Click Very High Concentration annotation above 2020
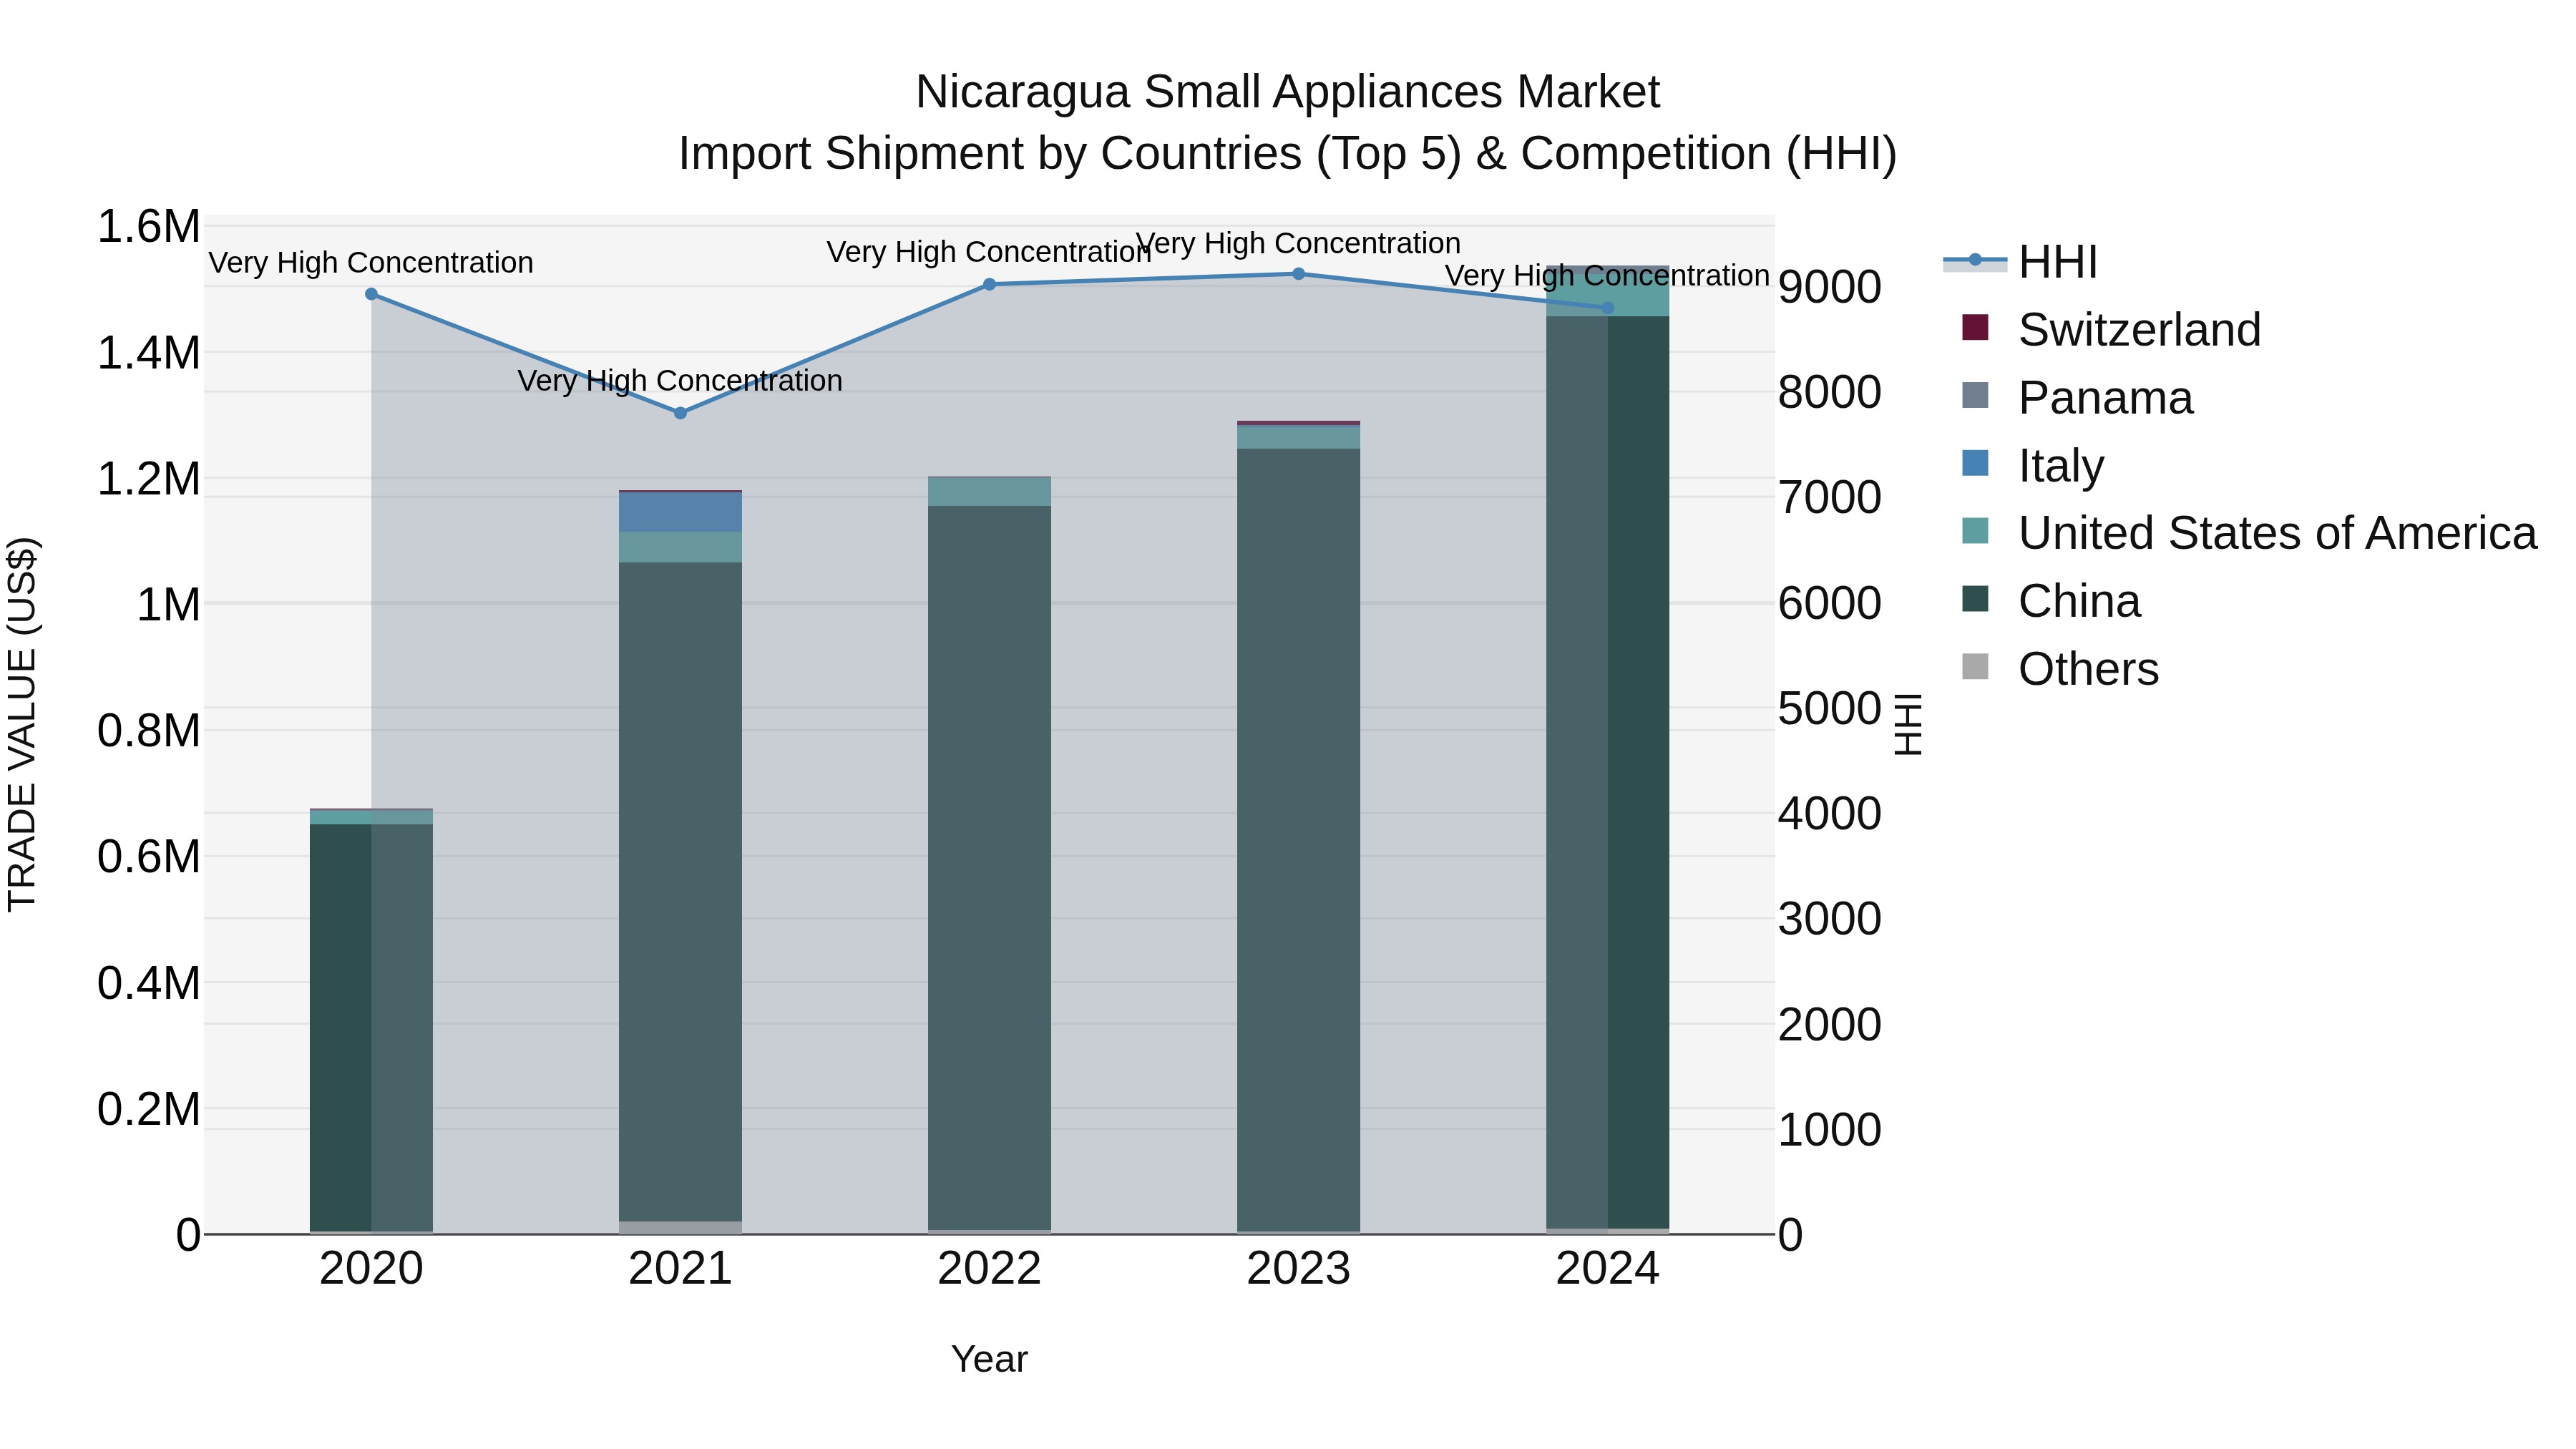 (x=371, y=263)
